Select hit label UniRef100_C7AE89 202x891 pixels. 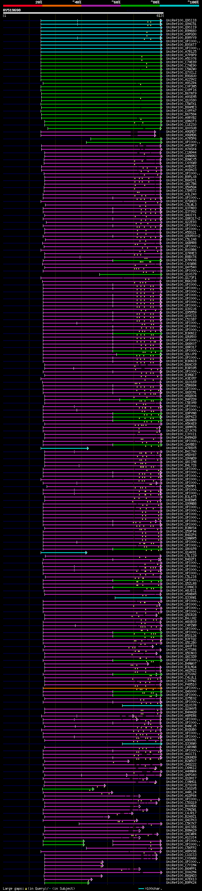pos(181,62)
